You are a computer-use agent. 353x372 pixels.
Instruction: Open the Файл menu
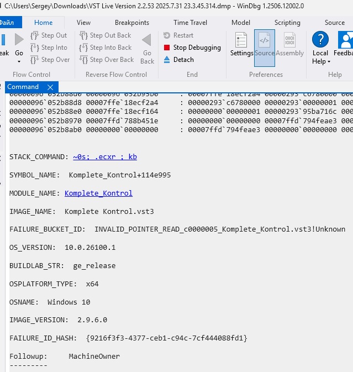10,22
